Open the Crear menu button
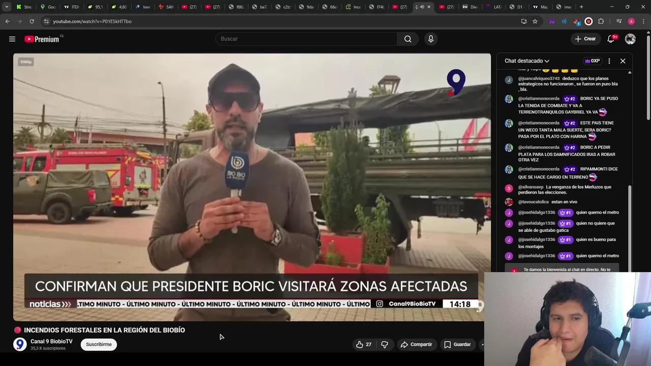Image resolution: width=651 pixels, height=366 pixels. tap(585, 39)
